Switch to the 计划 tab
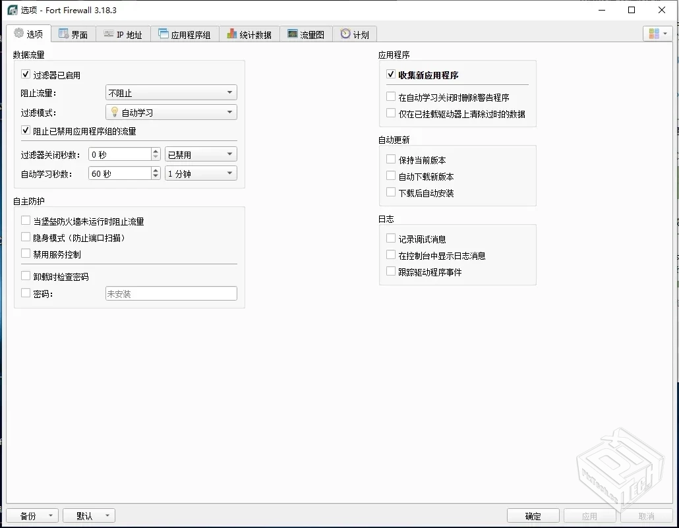This screenshot has height=528, width=679. pos(355,33)
